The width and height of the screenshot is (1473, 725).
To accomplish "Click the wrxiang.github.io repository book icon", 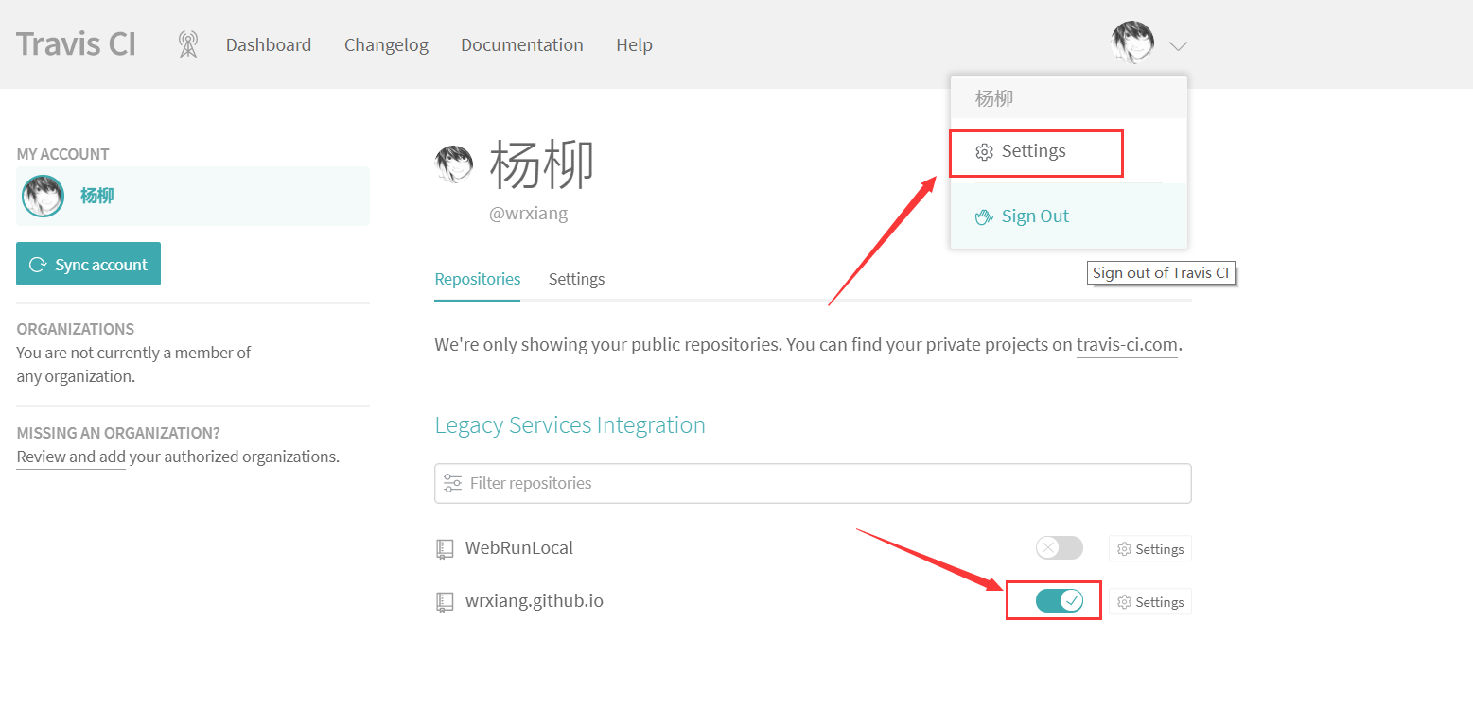I will click(445, 601).
